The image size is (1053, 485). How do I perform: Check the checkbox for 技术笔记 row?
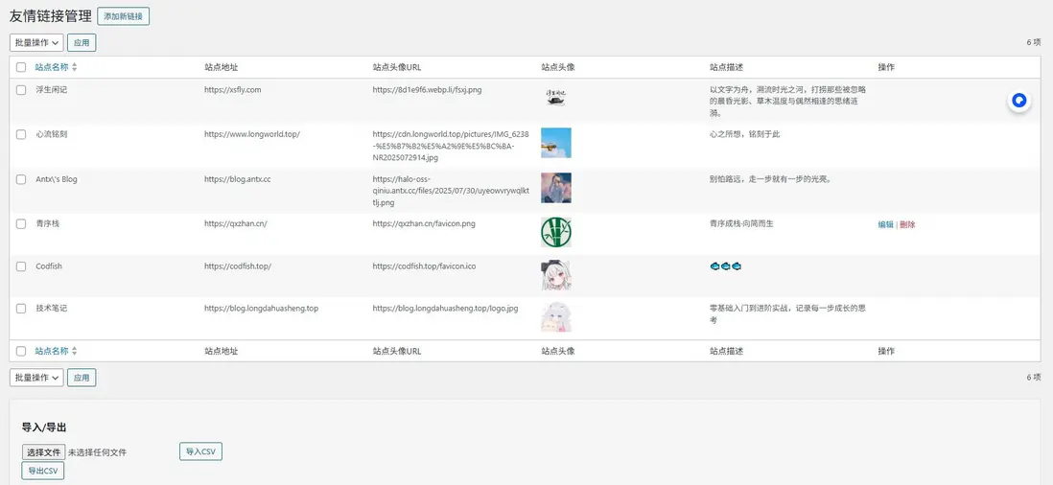pos(21,309)
